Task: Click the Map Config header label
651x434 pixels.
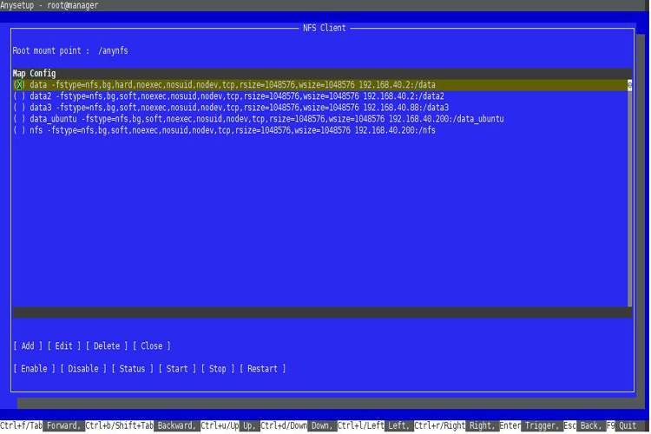Action: (34, 74)
